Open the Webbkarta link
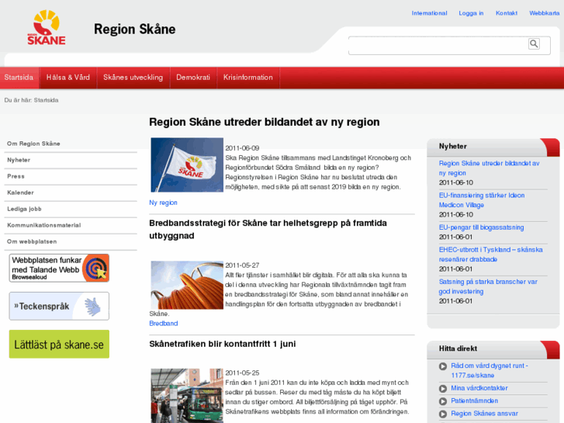564x423 pixels. click(544, 13)
